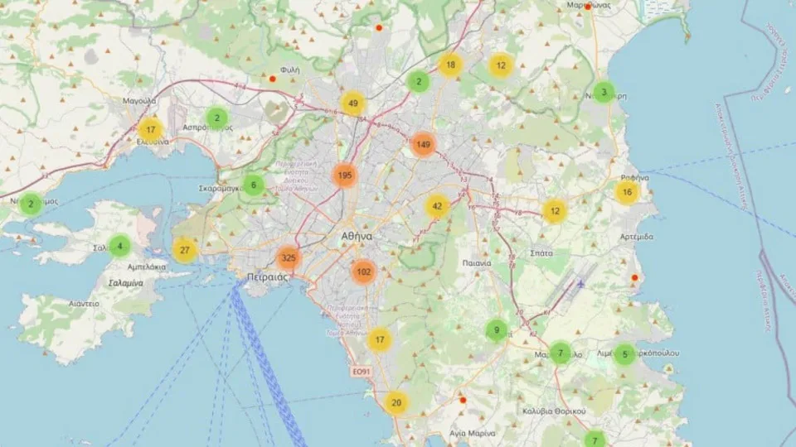
Task: Expand the yellow 27 cluster marker
Action: 185,250
